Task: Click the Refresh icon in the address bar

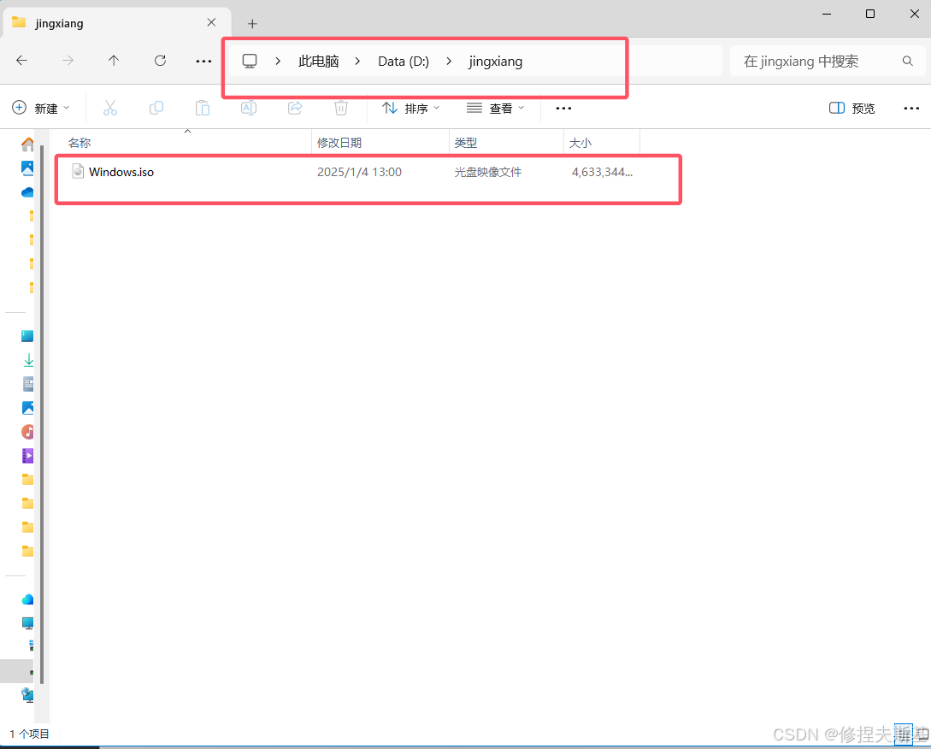Action: click(160, 61)
